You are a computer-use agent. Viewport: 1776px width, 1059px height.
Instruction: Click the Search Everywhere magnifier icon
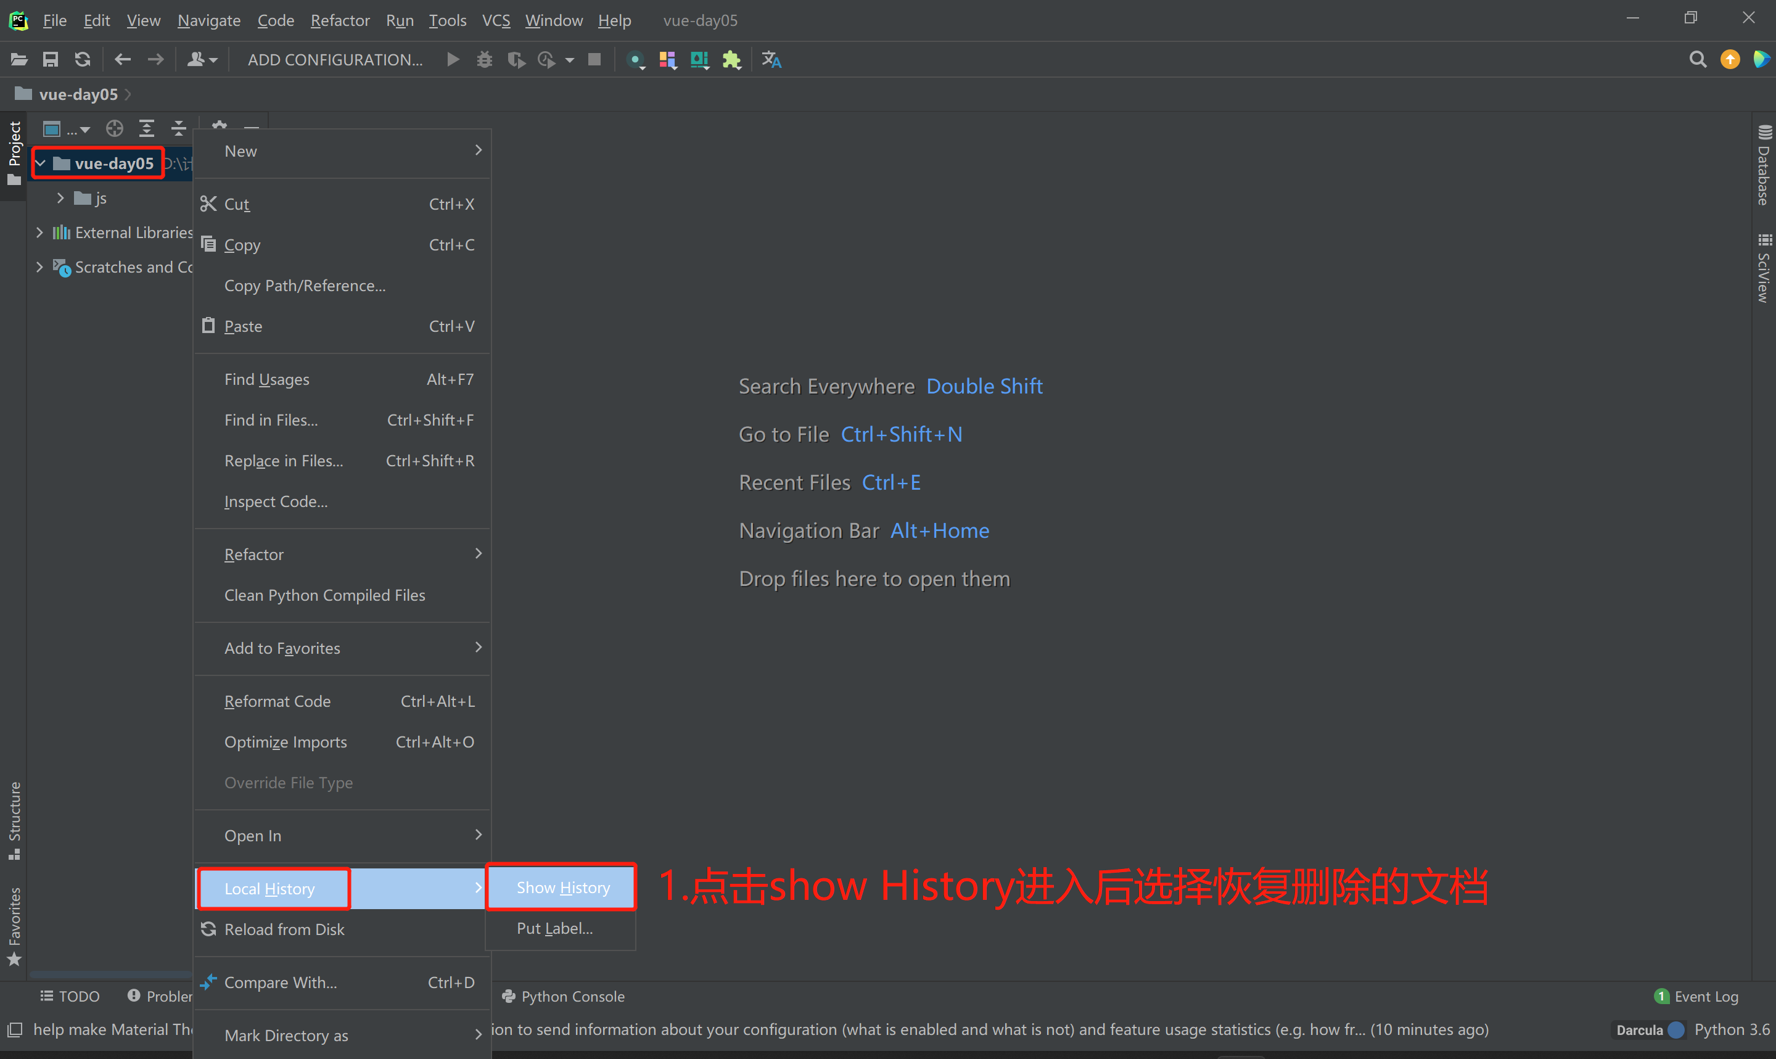click(x=1698, y=60)
